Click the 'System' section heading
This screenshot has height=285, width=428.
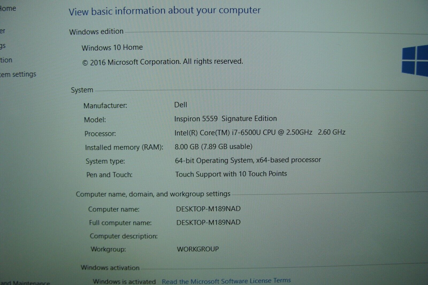(x=82, y=90)
